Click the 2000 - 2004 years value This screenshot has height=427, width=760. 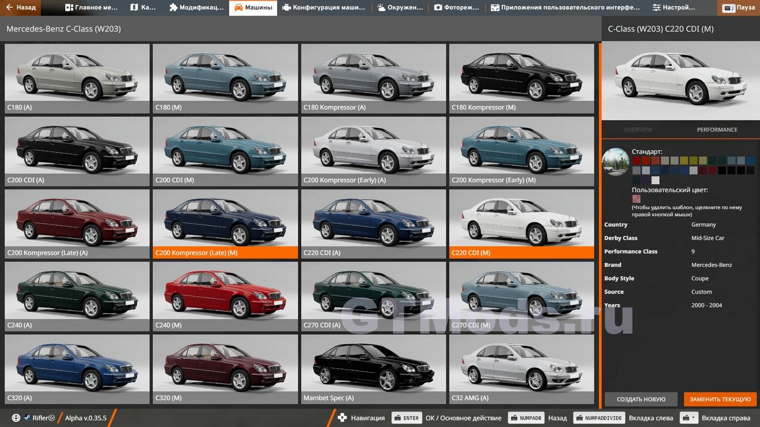[707, 305]
